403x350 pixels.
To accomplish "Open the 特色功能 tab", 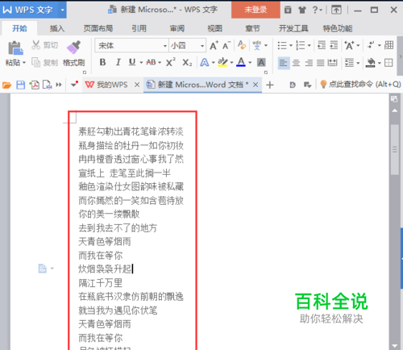I will pyautogui.click(x=338, y=28).
